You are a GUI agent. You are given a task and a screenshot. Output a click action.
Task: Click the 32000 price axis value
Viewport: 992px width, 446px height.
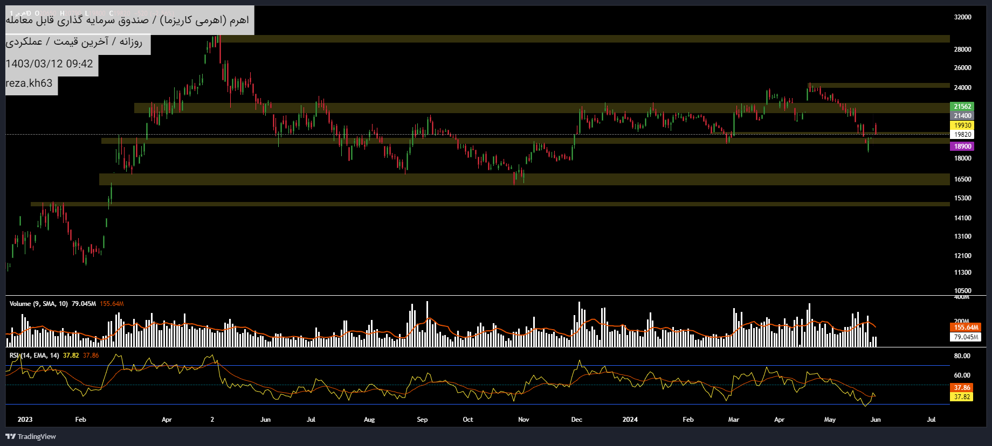pyautogui.click(x=962, y=17)
